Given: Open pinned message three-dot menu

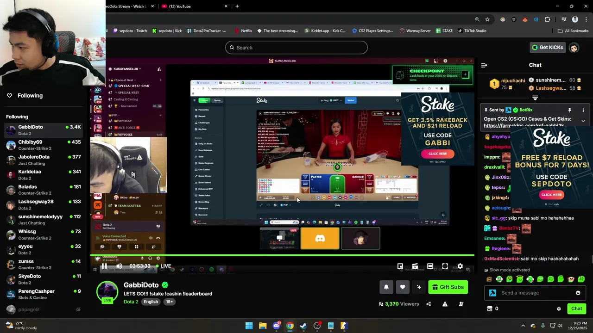Looking at the screenshot, I should click(583, 110).
